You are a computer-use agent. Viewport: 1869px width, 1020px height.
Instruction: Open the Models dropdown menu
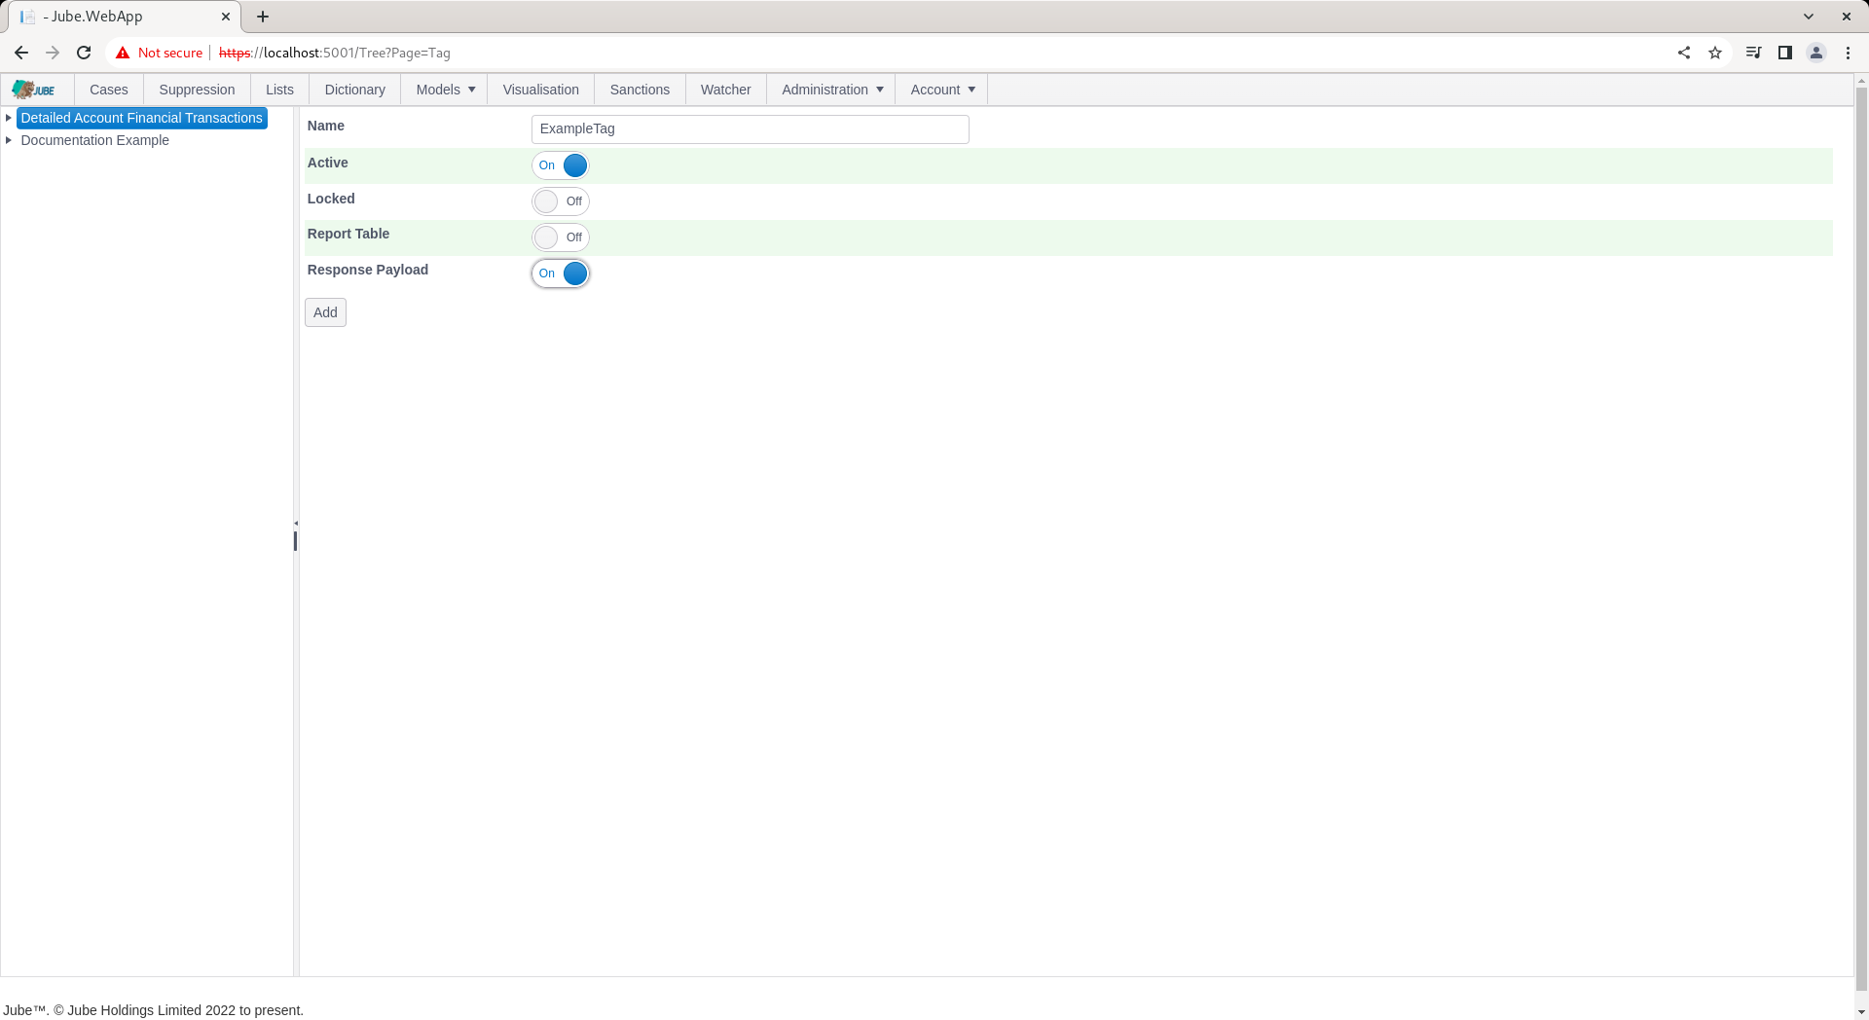tap(445, 90)
